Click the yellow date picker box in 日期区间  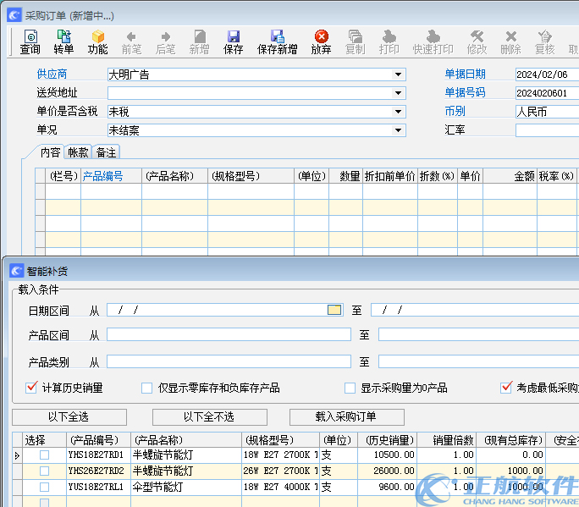[x=334, y=310]
